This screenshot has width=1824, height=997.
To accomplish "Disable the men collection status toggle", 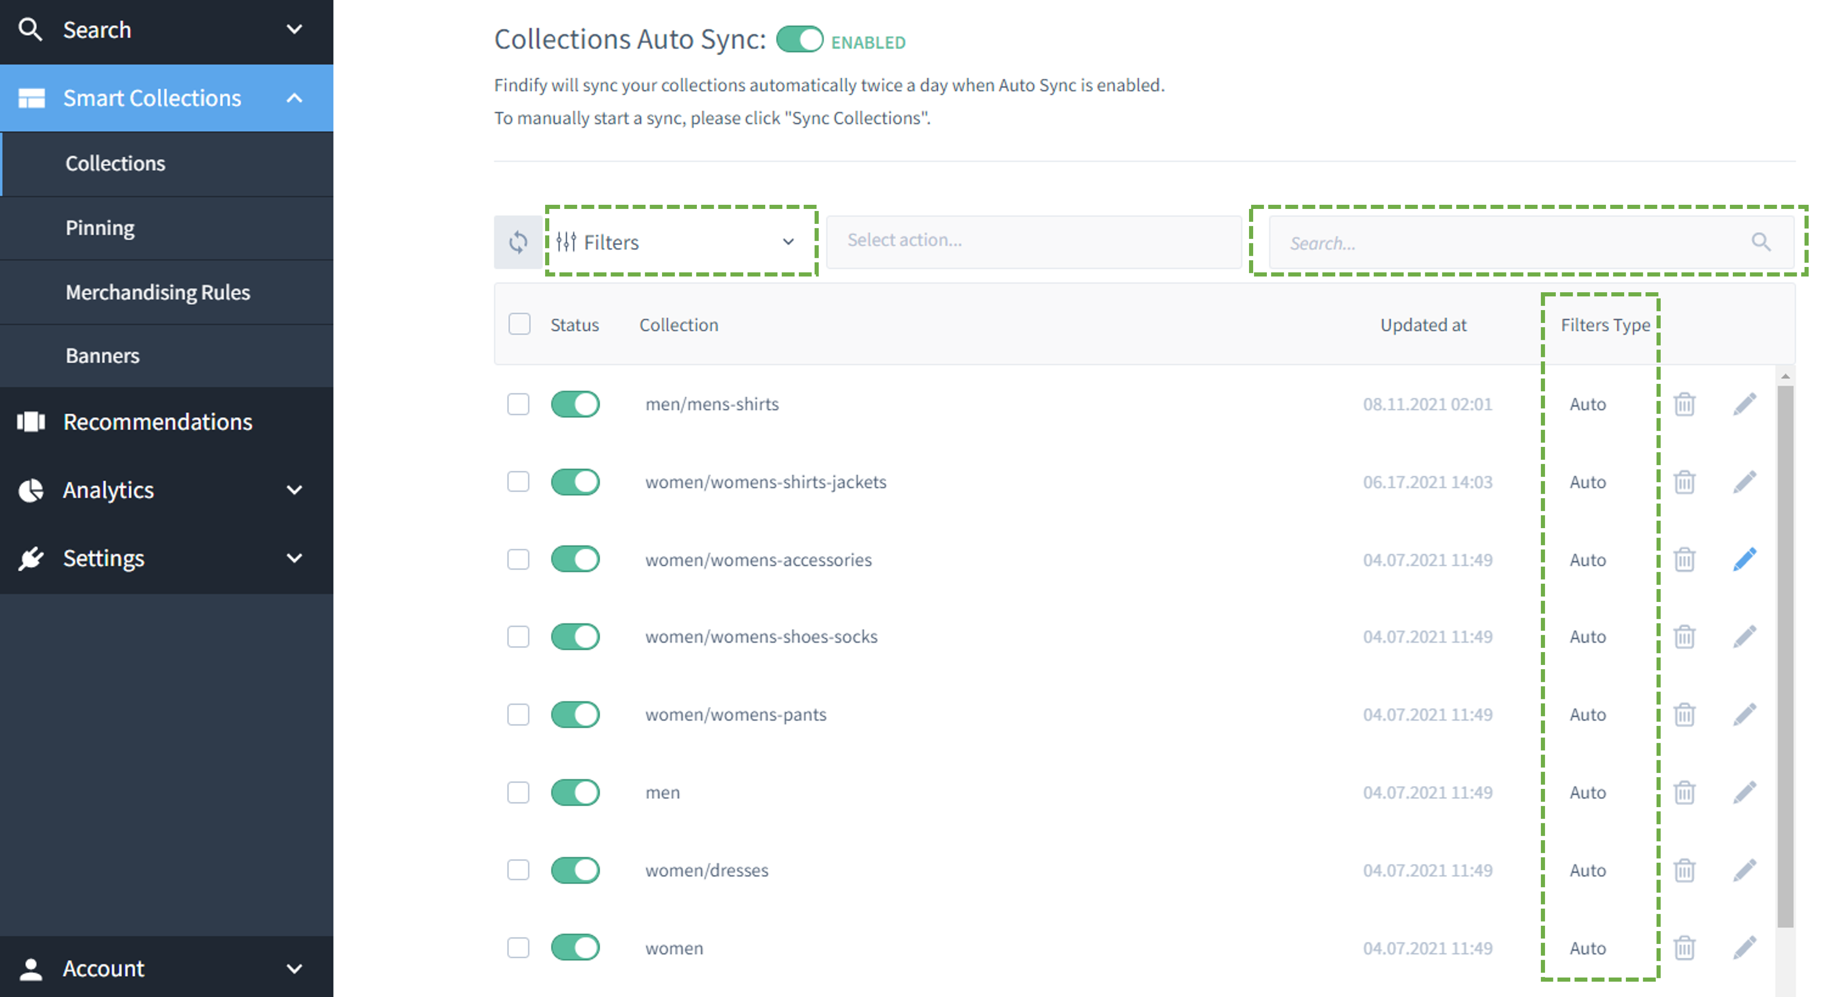I will pos(575,792).
